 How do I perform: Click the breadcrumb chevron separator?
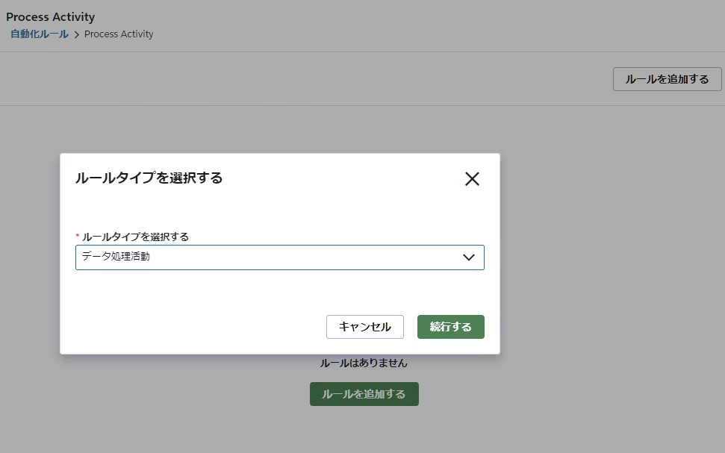(x=76, y=35)
